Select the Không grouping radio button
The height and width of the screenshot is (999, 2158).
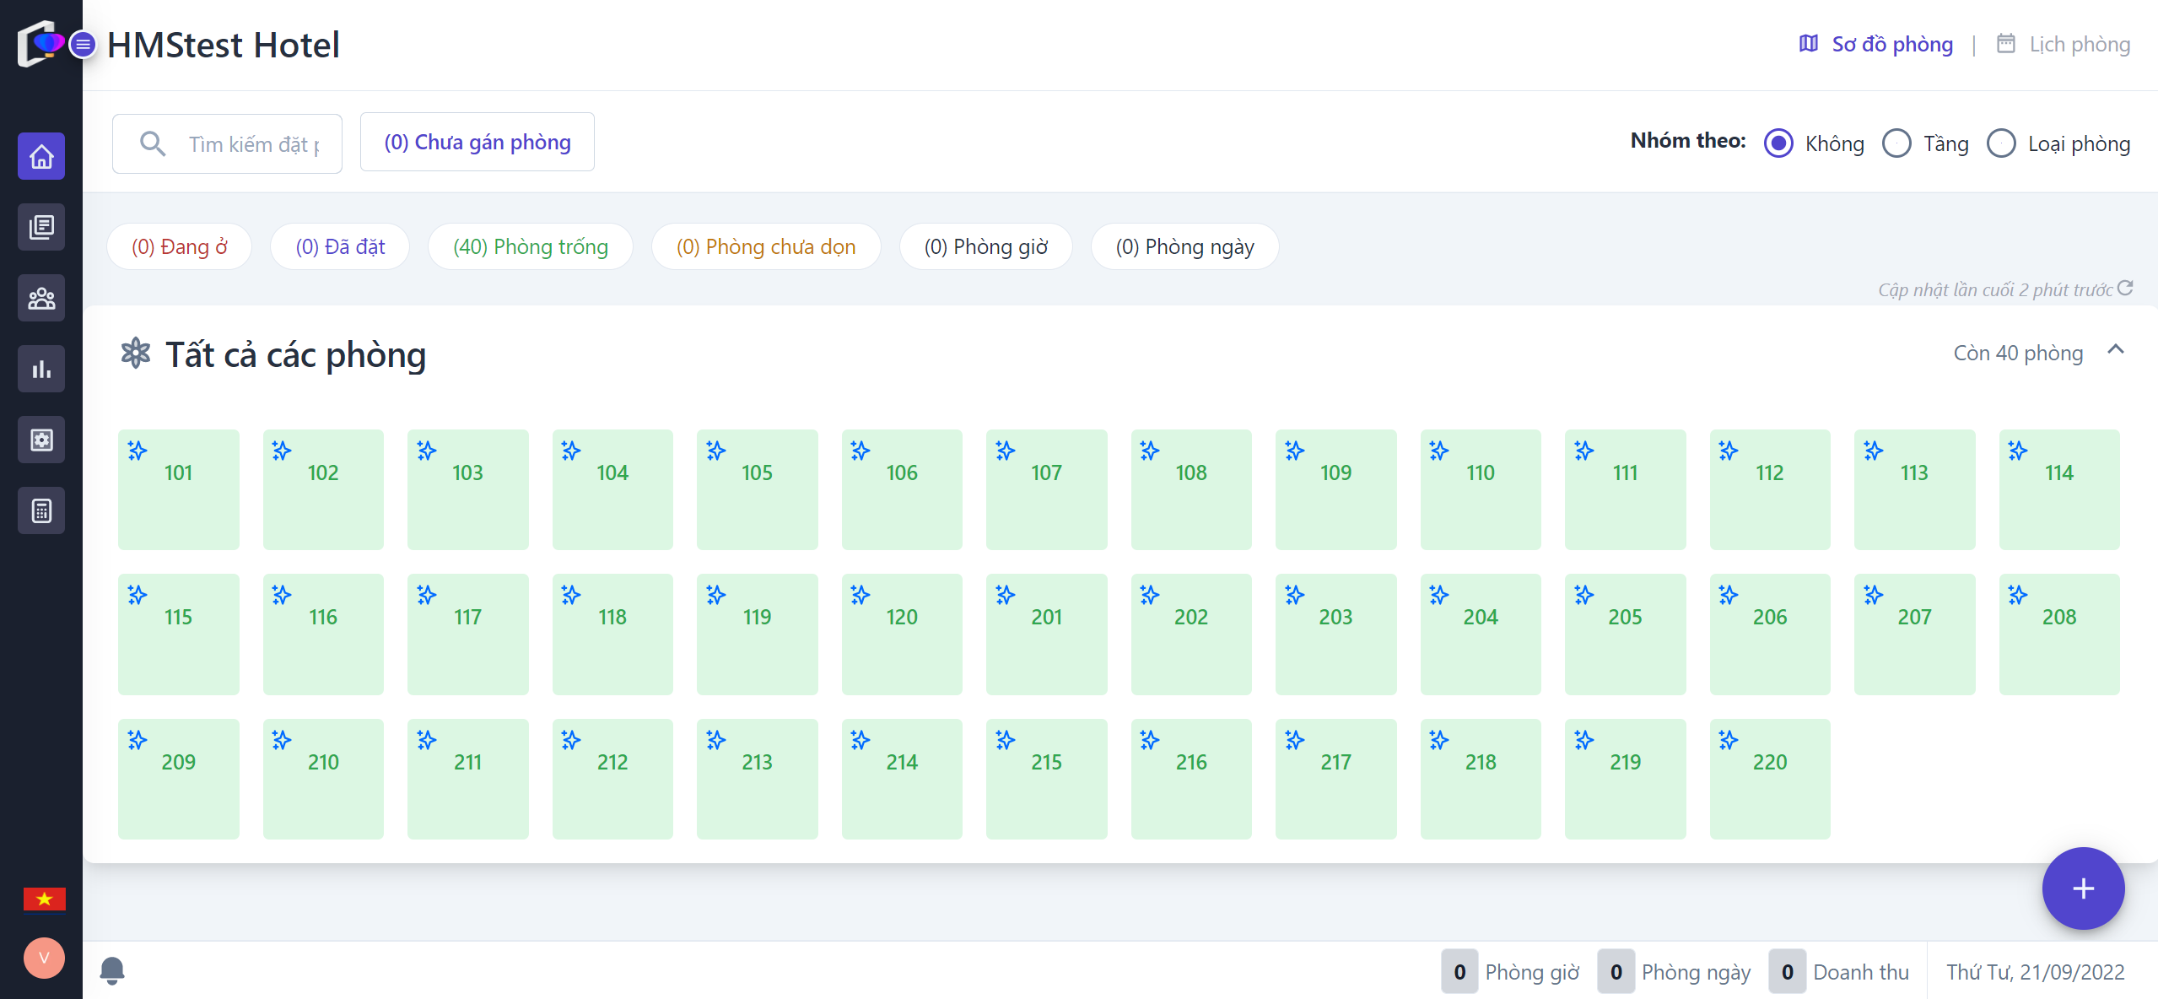click(1778, 143)
